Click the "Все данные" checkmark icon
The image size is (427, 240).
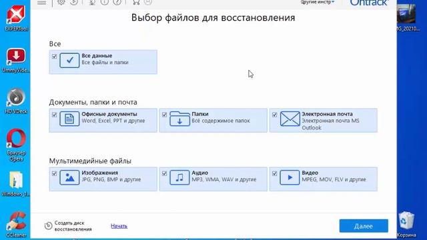69,60
